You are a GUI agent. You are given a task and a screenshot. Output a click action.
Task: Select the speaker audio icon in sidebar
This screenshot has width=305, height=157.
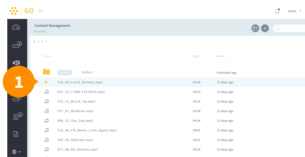pyautogui.click(x=16, y=63)
